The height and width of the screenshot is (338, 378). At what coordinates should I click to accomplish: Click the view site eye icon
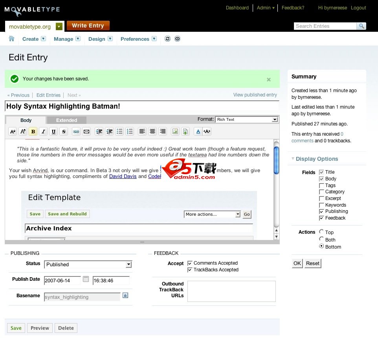(177, 39)
